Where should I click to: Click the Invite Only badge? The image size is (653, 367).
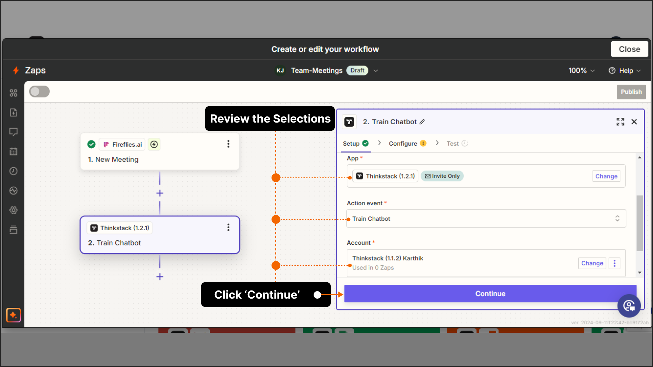click(442, 176)
